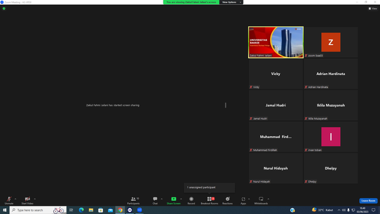Click the Type here to search box

pos(38,210)
